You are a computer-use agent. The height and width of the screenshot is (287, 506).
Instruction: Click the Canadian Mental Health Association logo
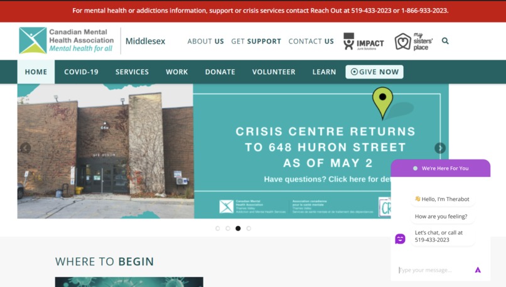point(66,40)
